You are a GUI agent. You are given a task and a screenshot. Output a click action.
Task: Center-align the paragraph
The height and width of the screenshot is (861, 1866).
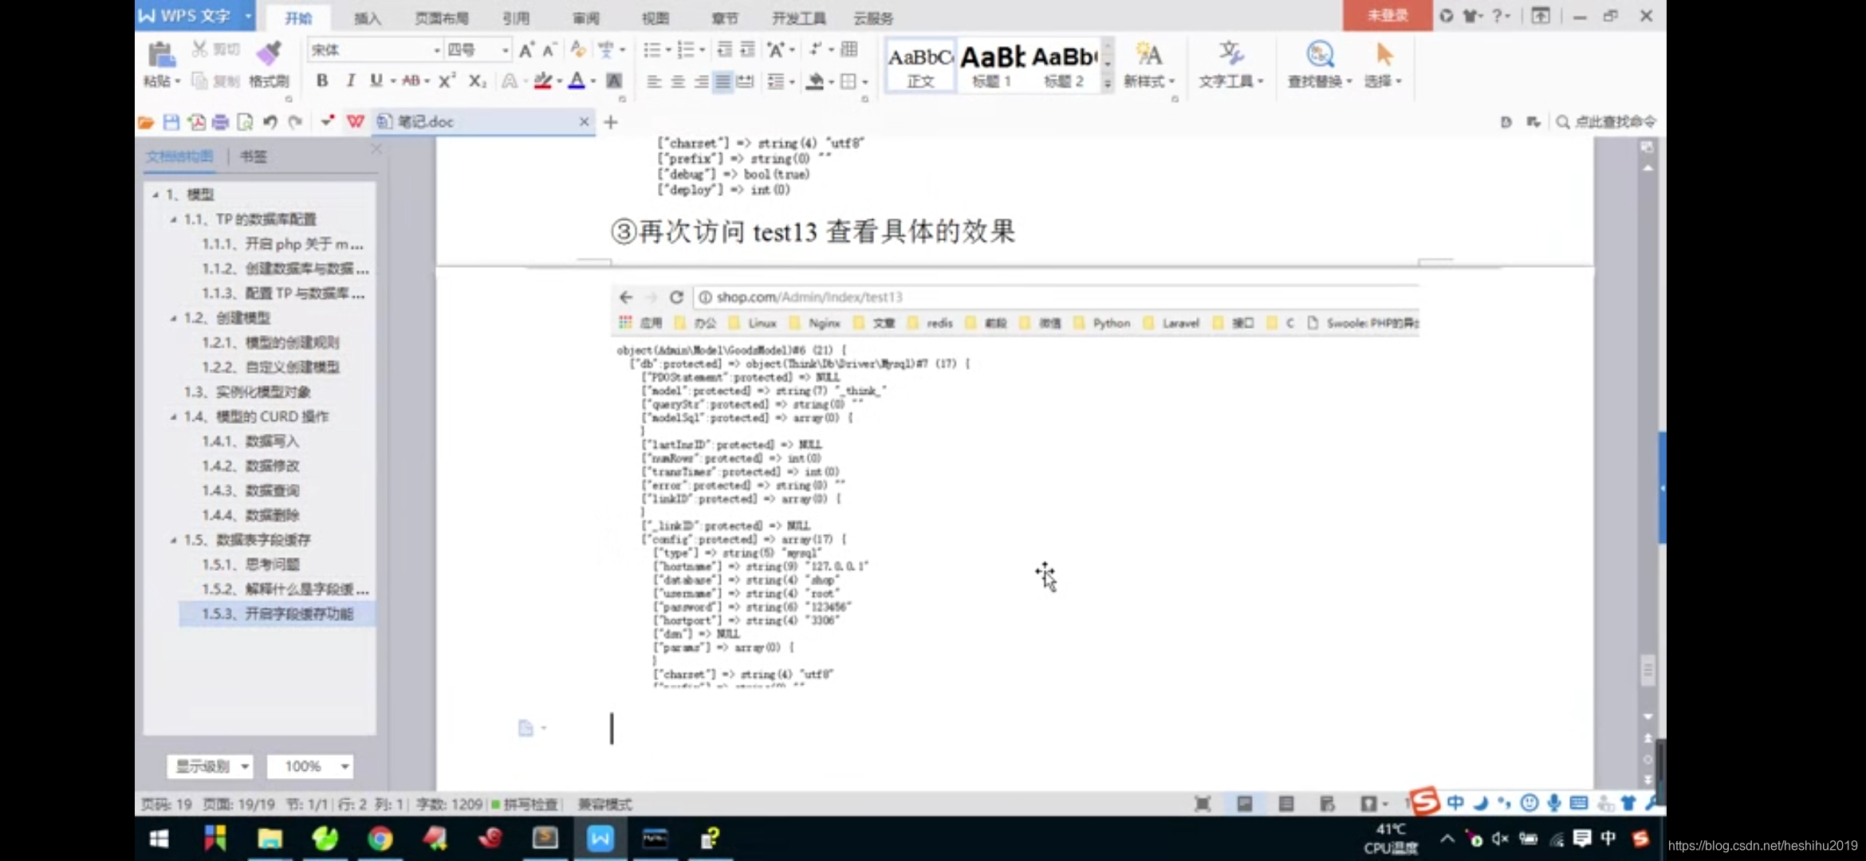click(678, 81)
